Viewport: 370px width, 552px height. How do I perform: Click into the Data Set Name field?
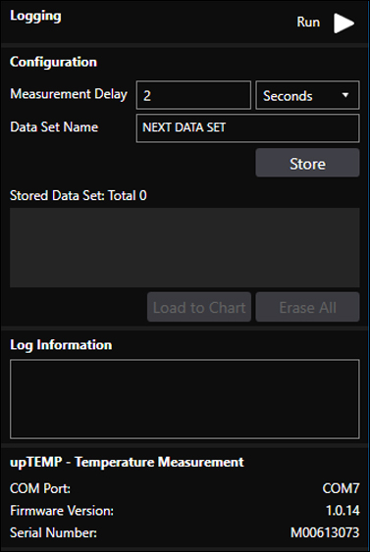click(247, 127)
